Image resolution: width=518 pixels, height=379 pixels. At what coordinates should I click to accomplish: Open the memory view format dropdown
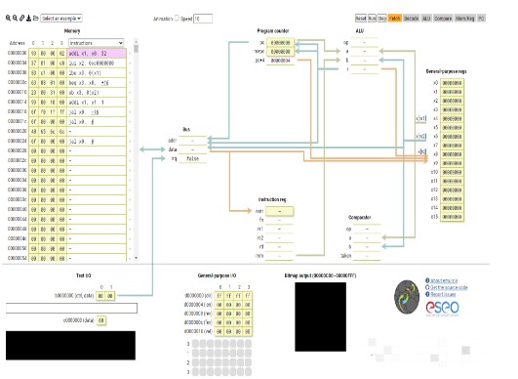click(x=97, y=43)
